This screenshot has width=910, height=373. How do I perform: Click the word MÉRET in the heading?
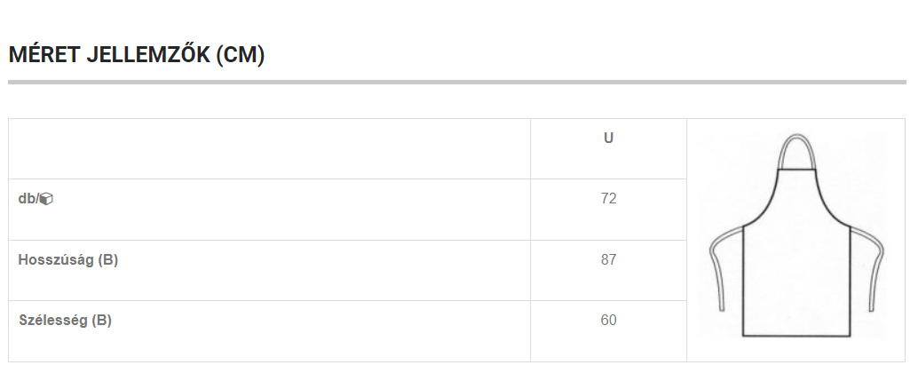tap(44, 54)
